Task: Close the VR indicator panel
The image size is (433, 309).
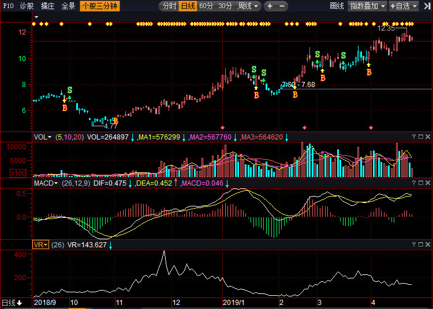Action: [x=428, y=244]
